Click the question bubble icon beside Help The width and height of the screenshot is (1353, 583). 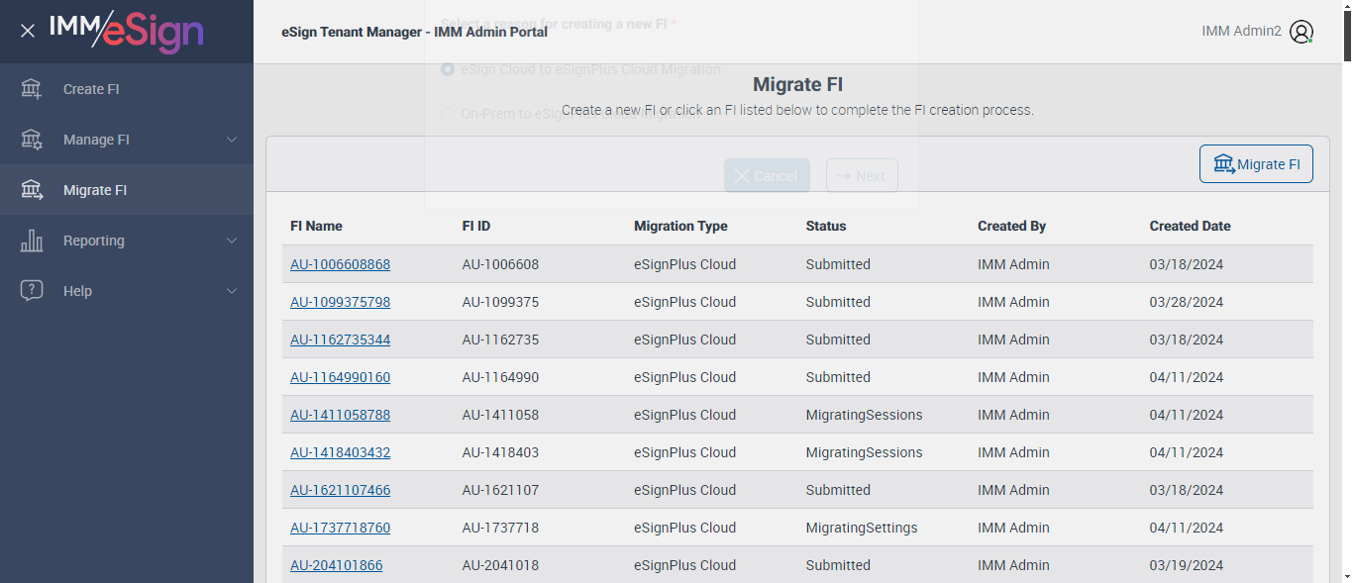tap(32, 291)
